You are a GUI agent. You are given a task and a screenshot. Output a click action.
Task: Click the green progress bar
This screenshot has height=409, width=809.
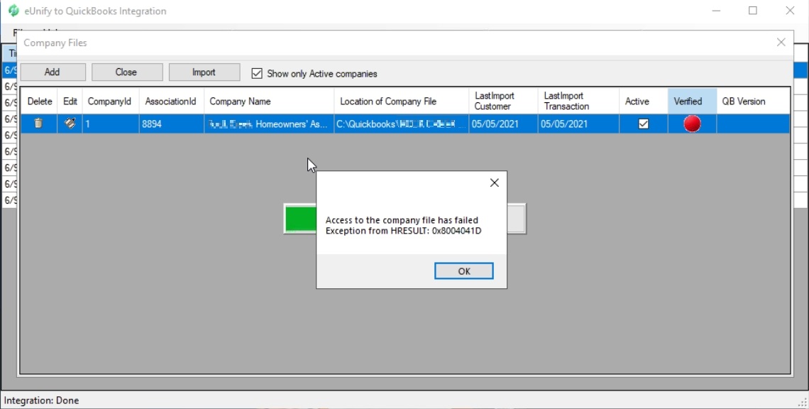tap(301, 219)
